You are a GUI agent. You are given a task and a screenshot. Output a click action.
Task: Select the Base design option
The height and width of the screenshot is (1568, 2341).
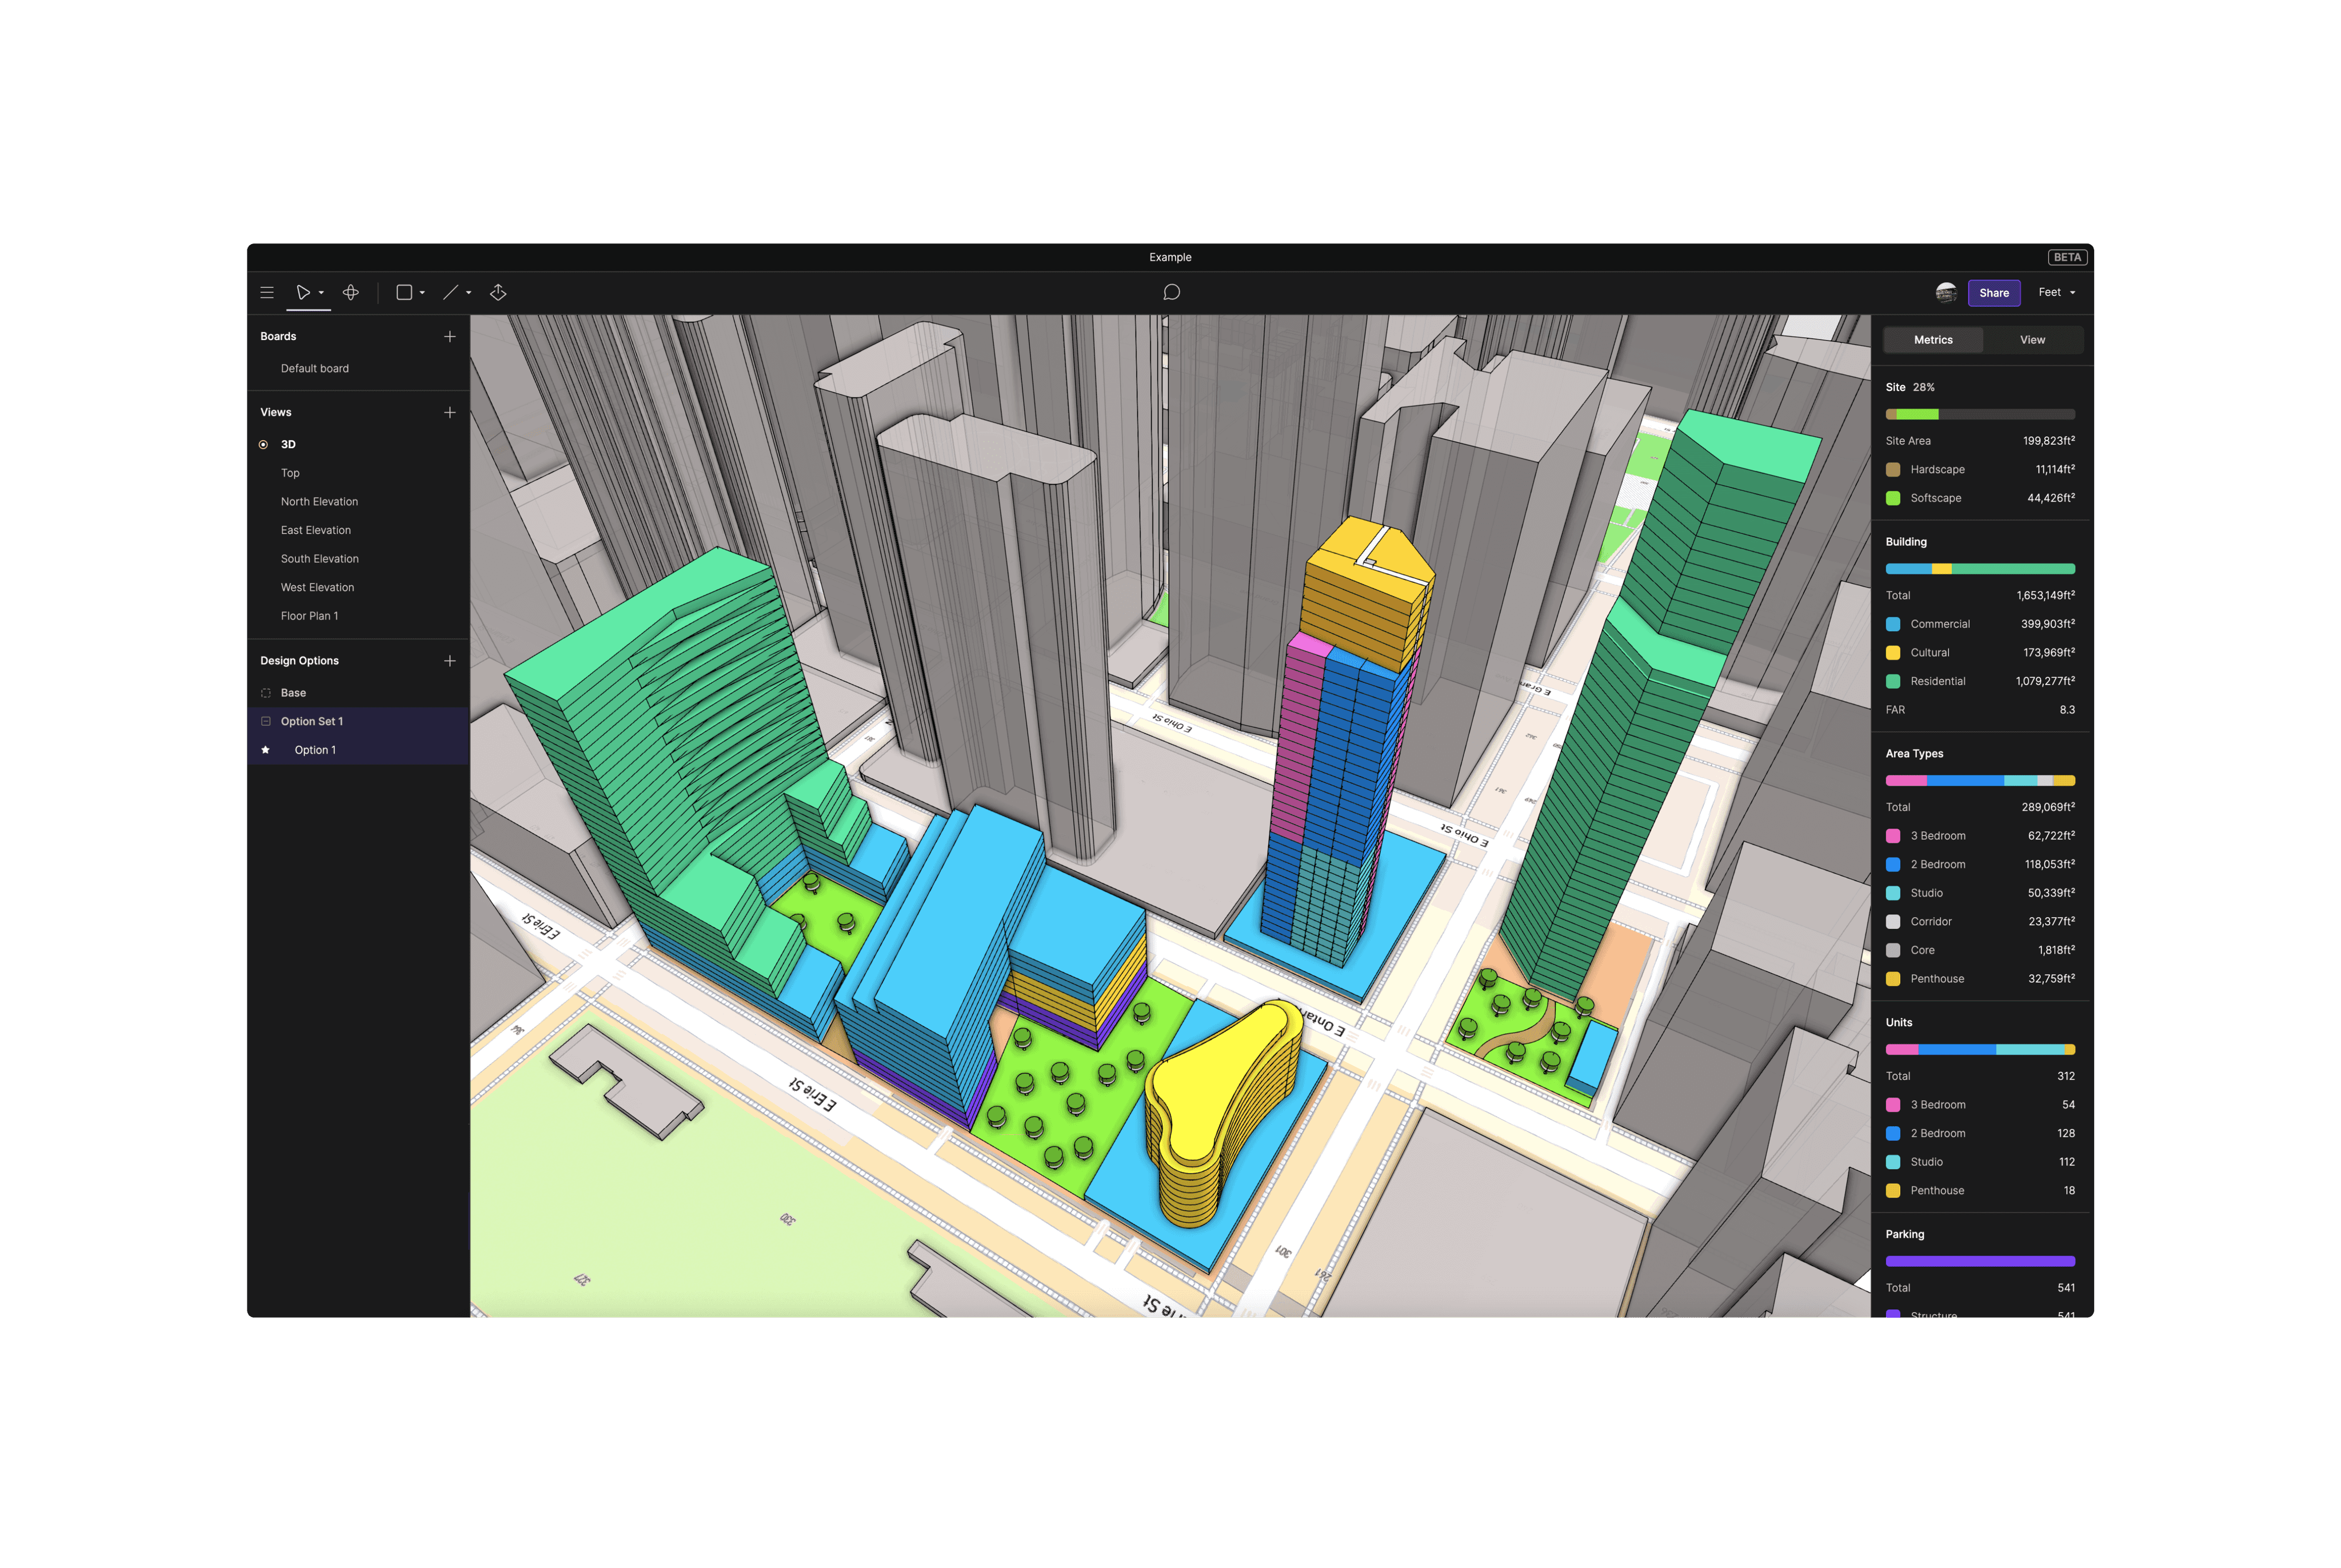(294, 692)
